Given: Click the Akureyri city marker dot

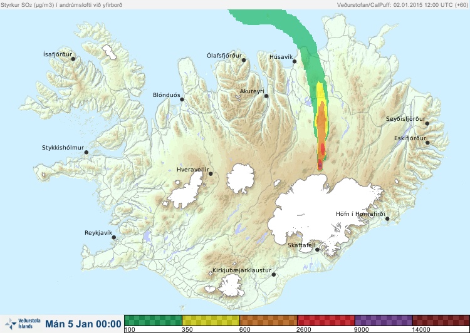Looking at the screenshot, I should 266,96.
